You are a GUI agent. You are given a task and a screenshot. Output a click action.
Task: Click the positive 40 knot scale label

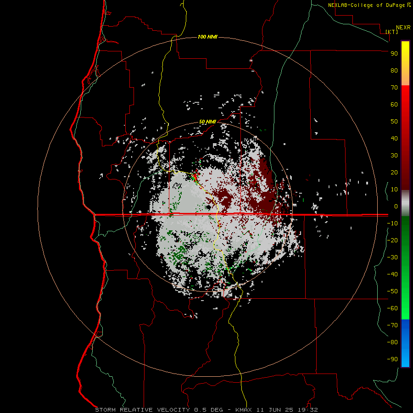(x=394, y=138)
